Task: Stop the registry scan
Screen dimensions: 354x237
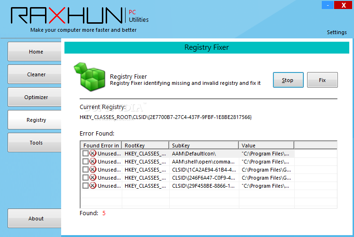Action: (288, 80)
